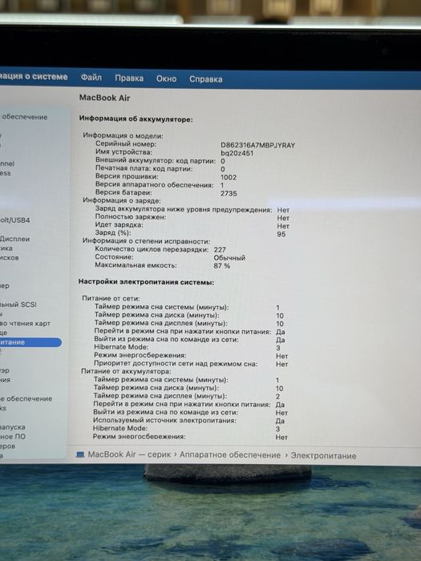This screenshot has width=421, height=561.
Task: Click the 'Используемый источник электропитания:' label
Action: (x=164, y=421)
